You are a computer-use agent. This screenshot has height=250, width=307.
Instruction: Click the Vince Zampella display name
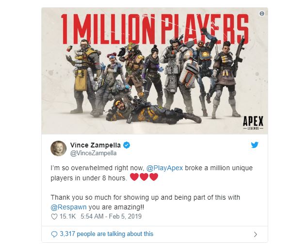(96, 145)
